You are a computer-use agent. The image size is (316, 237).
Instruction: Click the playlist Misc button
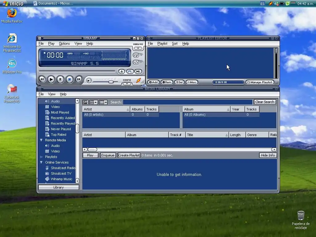(192, 82)
